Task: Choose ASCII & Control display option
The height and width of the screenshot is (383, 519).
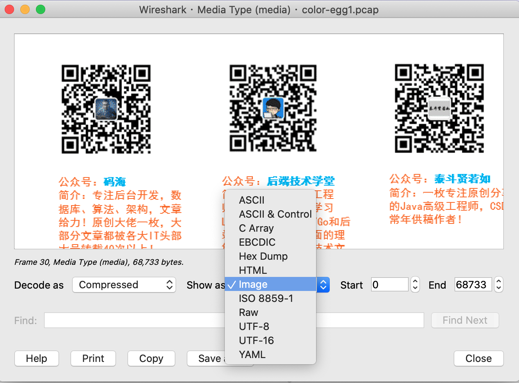Action: 275,214
